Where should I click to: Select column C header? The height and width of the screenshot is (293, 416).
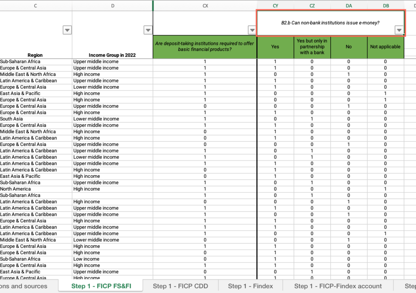click(35, 6)
